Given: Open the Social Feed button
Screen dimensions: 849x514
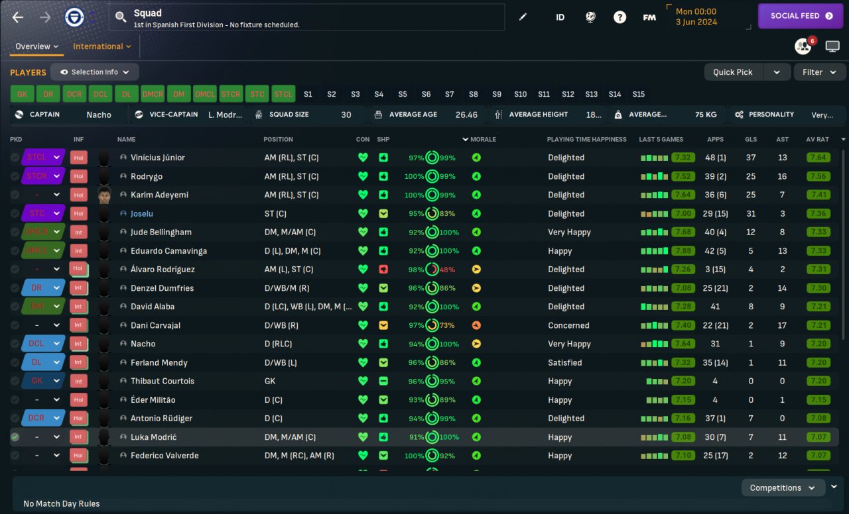Looking at the screenshot, I should (x=801, y=16).
